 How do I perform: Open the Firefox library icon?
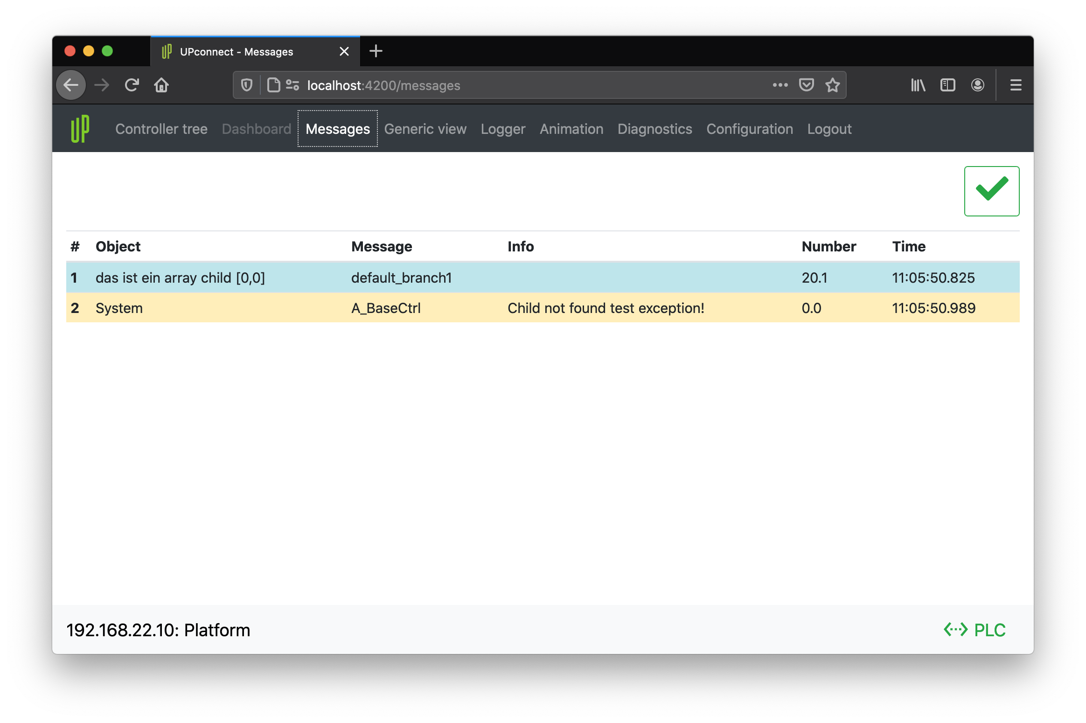(x=918, y=85)
